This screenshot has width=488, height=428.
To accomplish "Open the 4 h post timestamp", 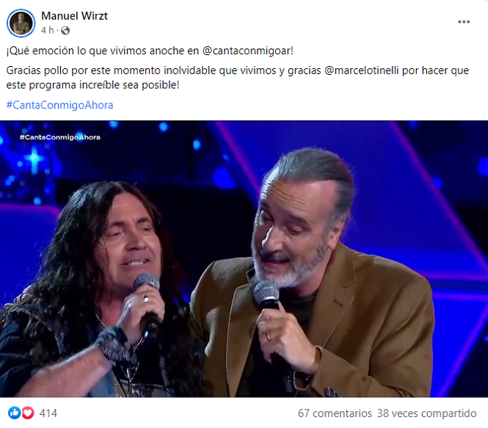I will (47, 30).
